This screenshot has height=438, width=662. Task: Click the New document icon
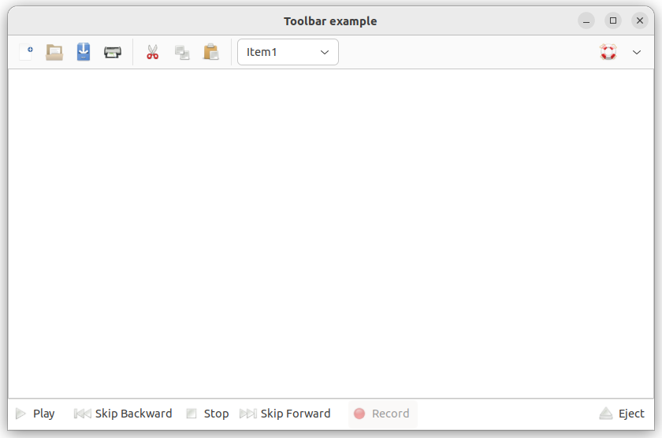[26, 53]
